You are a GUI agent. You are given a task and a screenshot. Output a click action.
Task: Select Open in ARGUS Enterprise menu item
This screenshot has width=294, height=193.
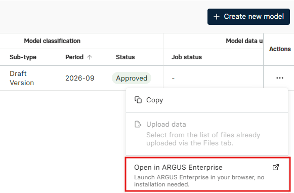coord(207,174)
